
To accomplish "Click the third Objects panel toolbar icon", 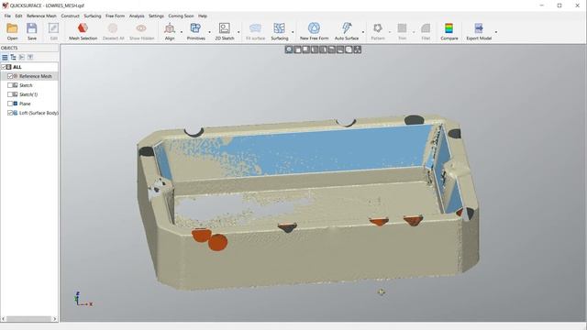I will coord(22,57).
